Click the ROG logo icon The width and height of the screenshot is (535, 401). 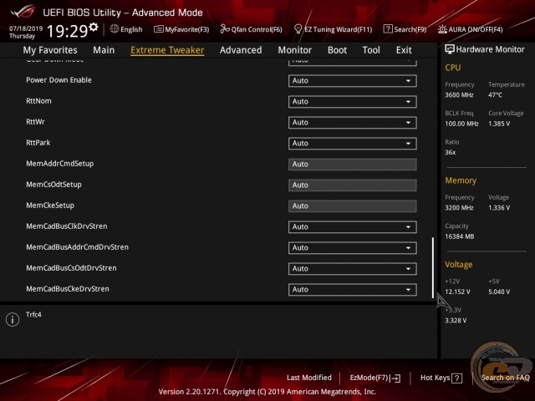[23, 12]
